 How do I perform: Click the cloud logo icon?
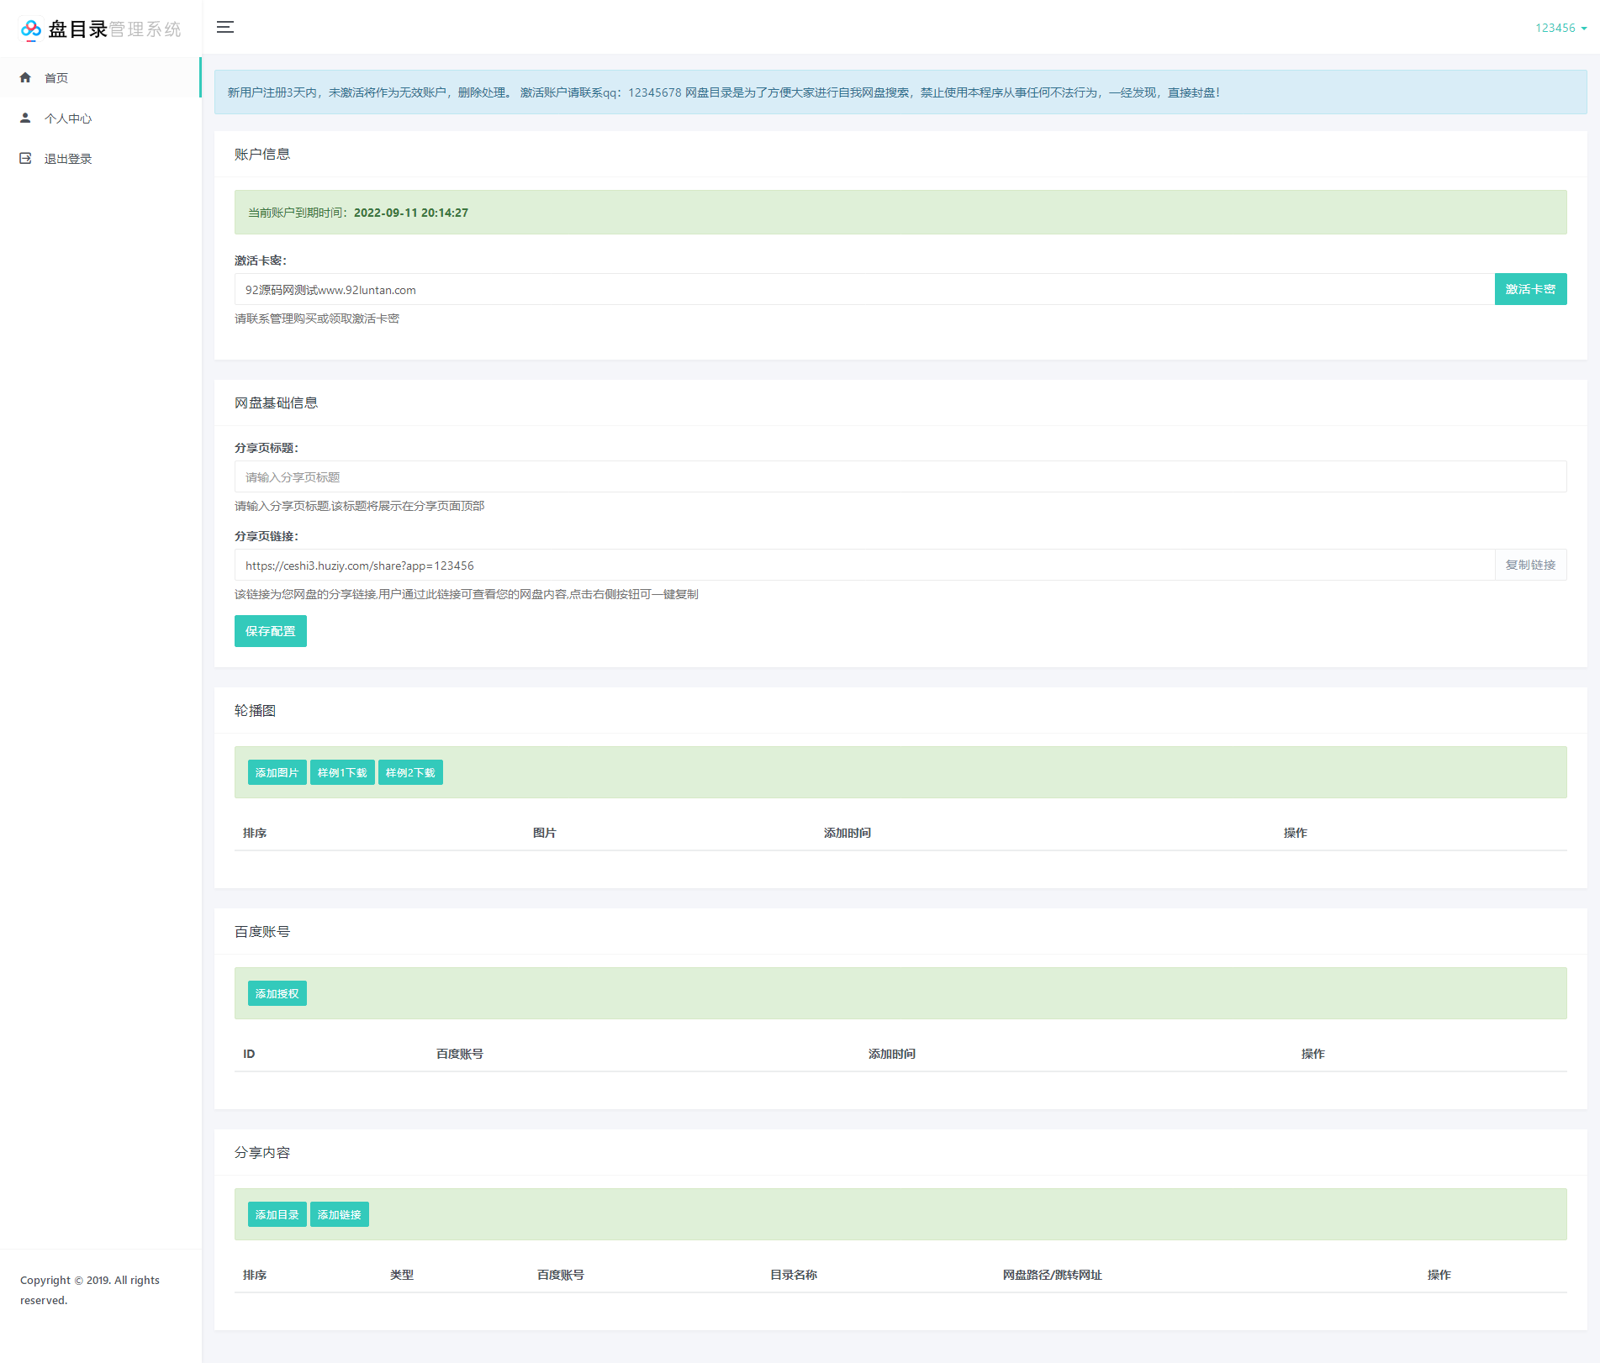point(31,30)
